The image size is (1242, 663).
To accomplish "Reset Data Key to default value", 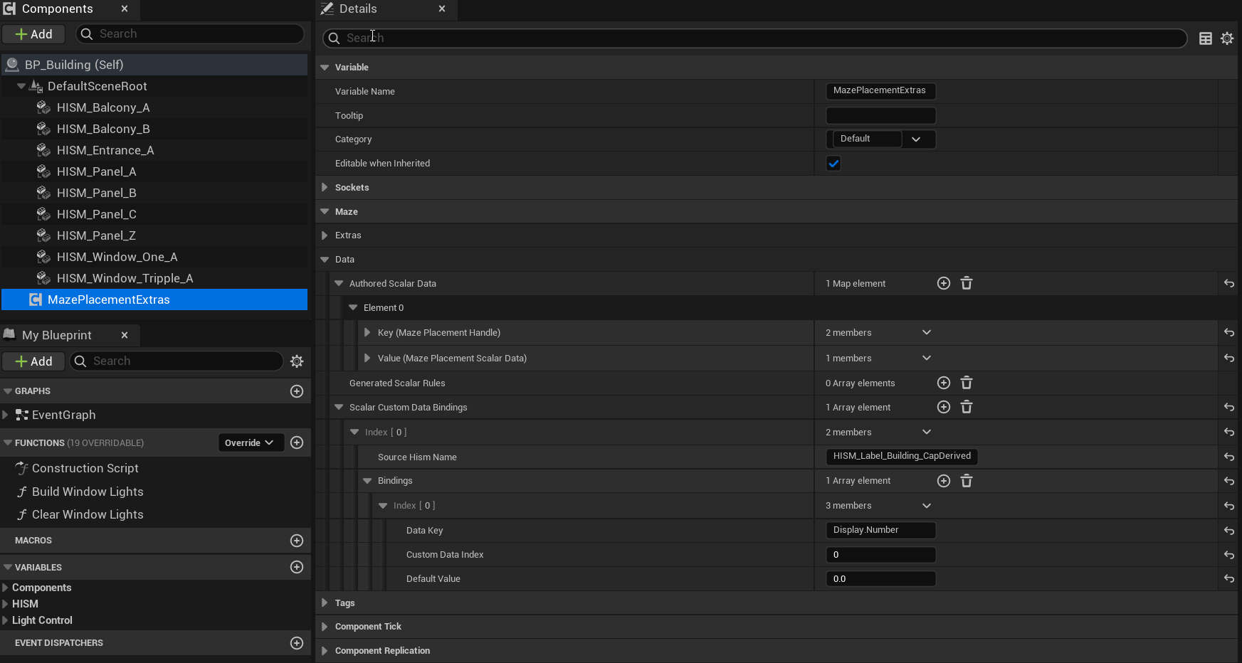I will [1229, 531].
